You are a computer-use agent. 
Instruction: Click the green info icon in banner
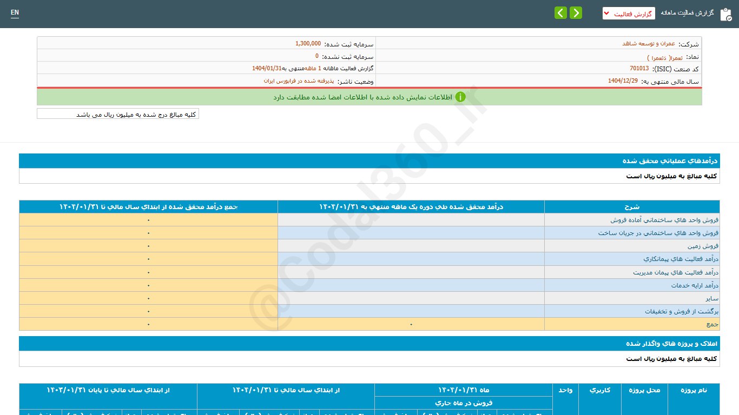(x=460, y=97)
